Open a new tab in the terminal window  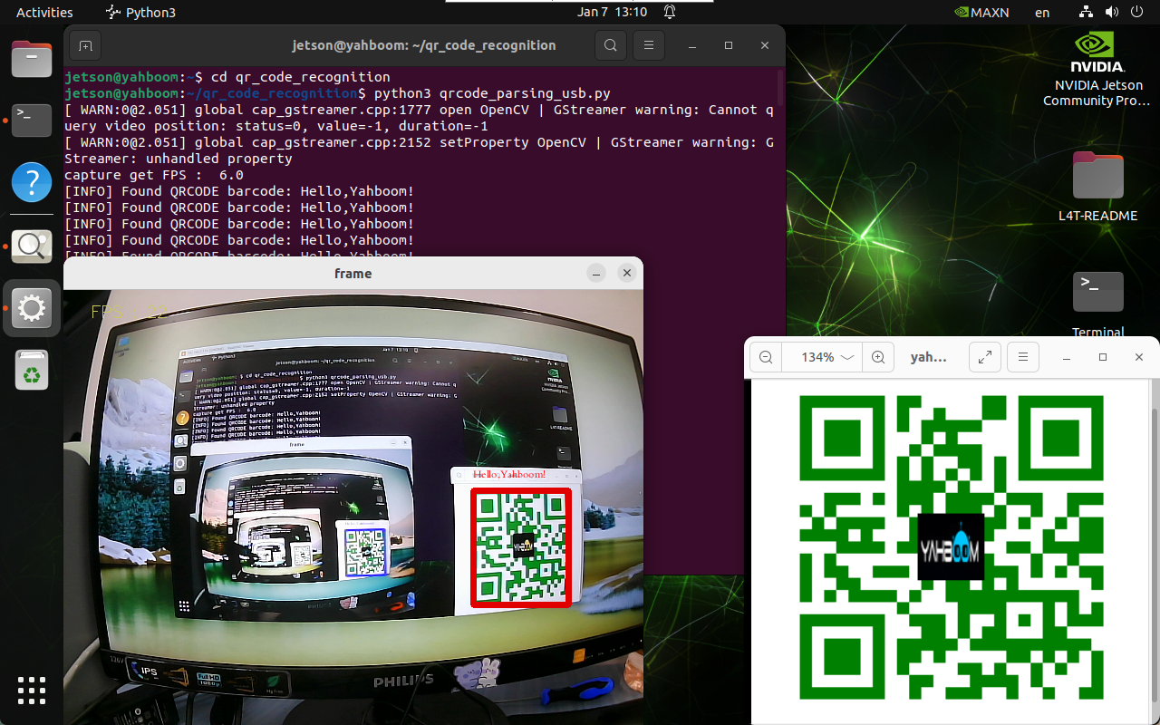pyautogui.click(x=85, y=45)
